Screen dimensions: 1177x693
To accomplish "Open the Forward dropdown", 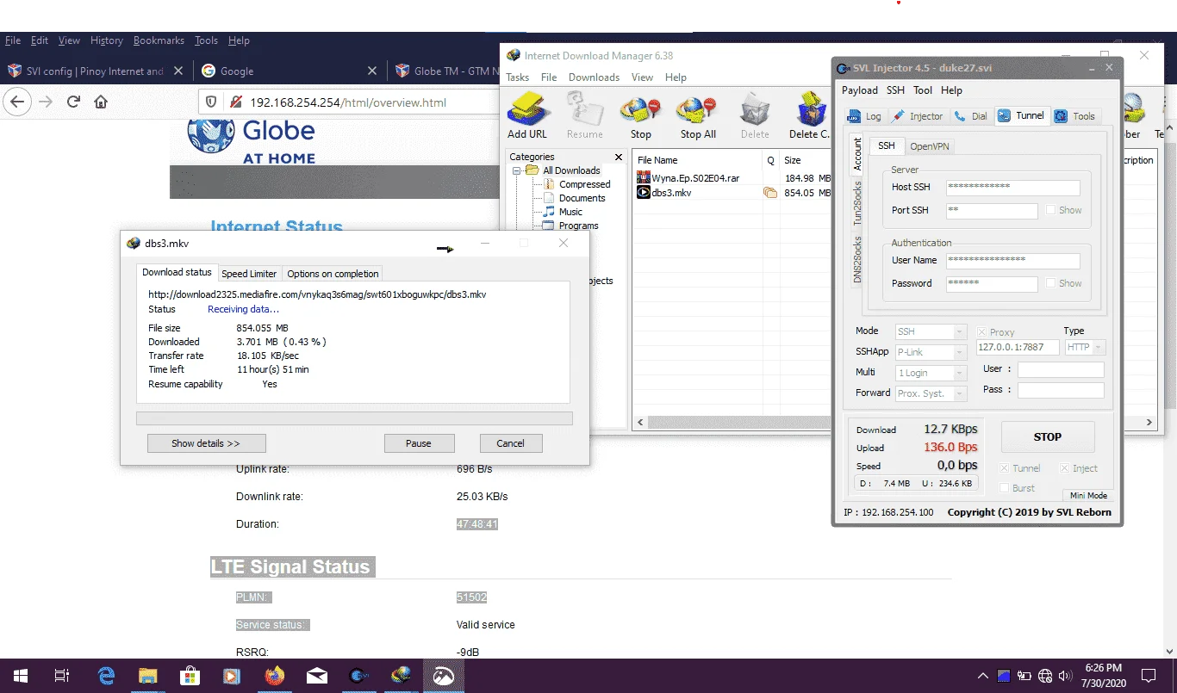I will 931,393.
